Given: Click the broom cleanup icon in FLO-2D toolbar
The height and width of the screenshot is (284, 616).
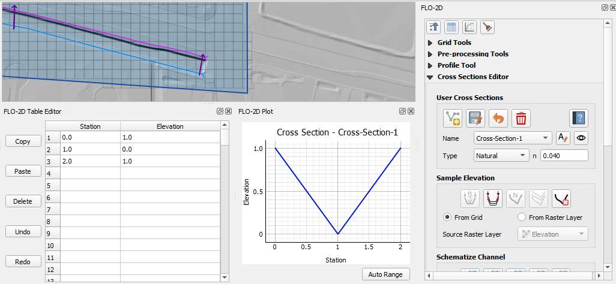Looking at the screenshot, I should (x=487, y=27).
